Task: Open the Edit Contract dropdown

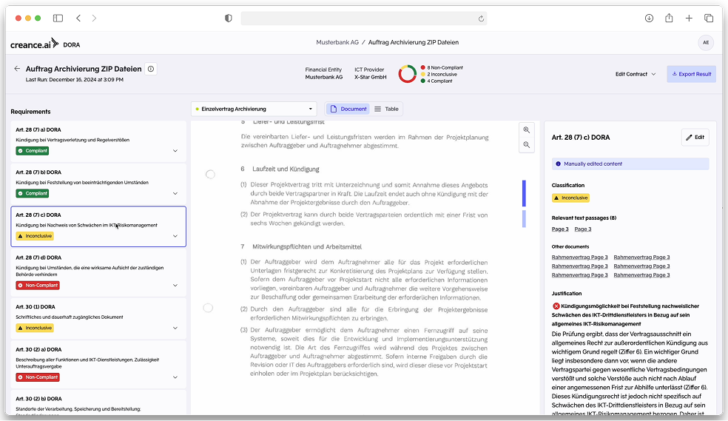Action: [x=635, y=74]
